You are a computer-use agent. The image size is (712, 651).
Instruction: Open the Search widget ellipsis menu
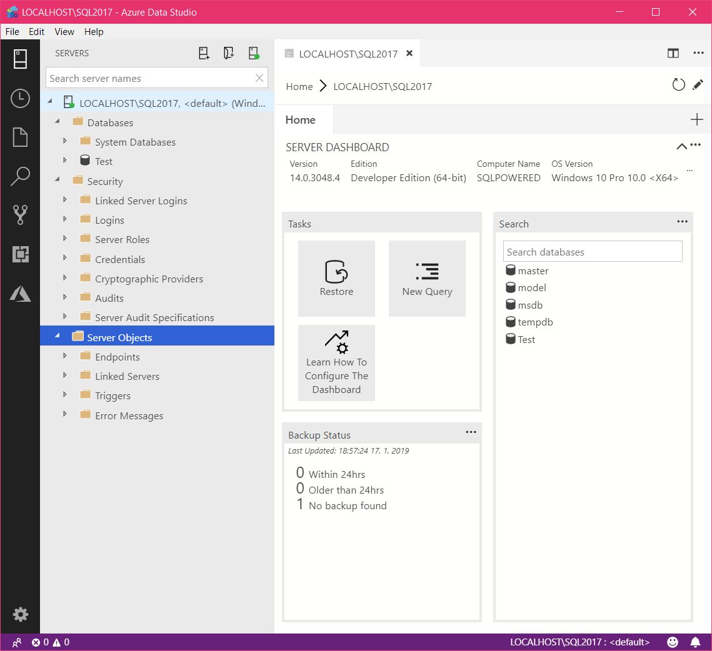coord(682,222)
